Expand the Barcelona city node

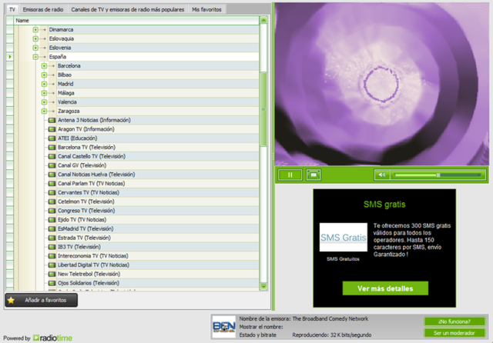pos(44,66)
